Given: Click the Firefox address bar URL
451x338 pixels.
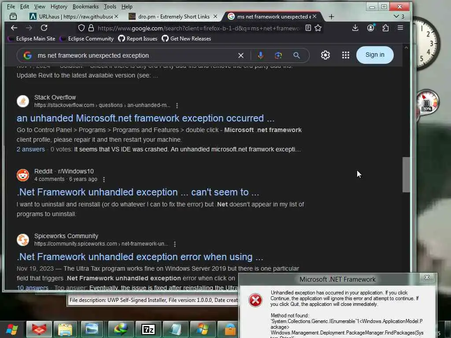Looking at the screenshot, I should point(199,28).
